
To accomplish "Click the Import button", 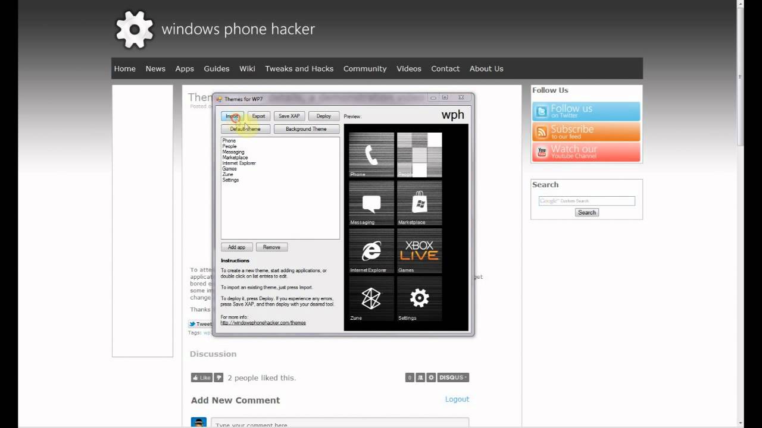I will tap(232, 116).
